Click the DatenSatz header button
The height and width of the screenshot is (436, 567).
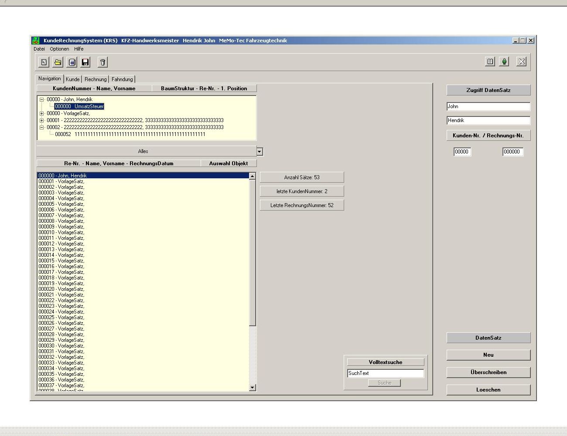point(488,338)
